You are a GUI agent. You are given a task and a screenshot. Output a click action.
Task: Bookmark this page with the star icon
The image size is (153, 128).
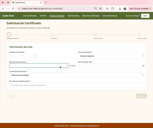[100, 9]
